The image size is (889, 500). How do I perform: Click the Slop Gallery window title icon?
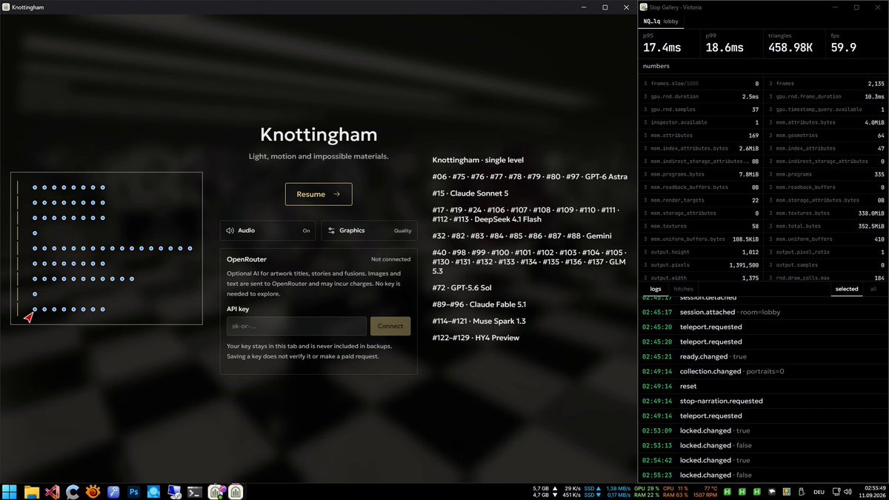pyautogui.click(x=645, y=7)
